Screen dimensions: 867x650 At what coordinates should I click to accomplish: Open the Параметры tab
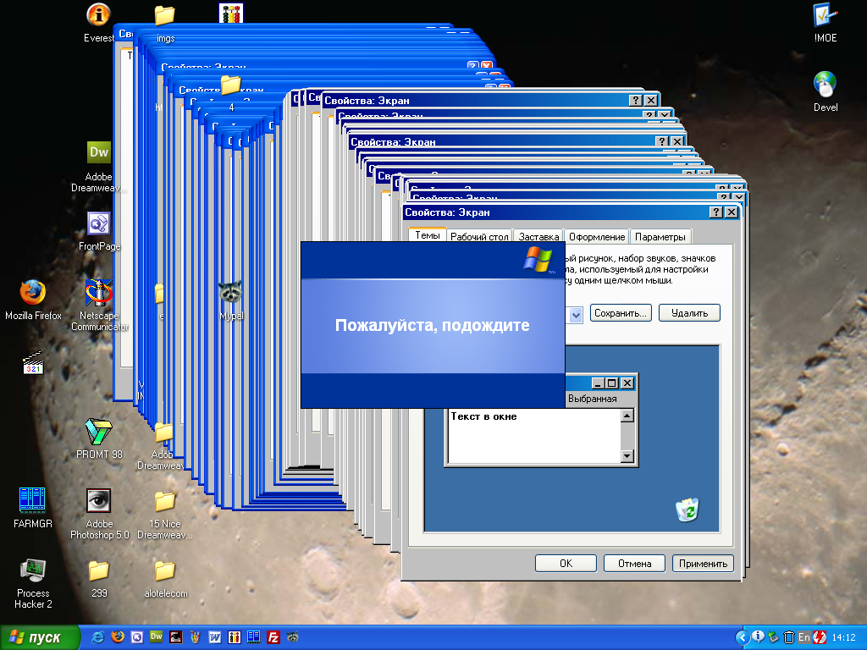(660, 237)
